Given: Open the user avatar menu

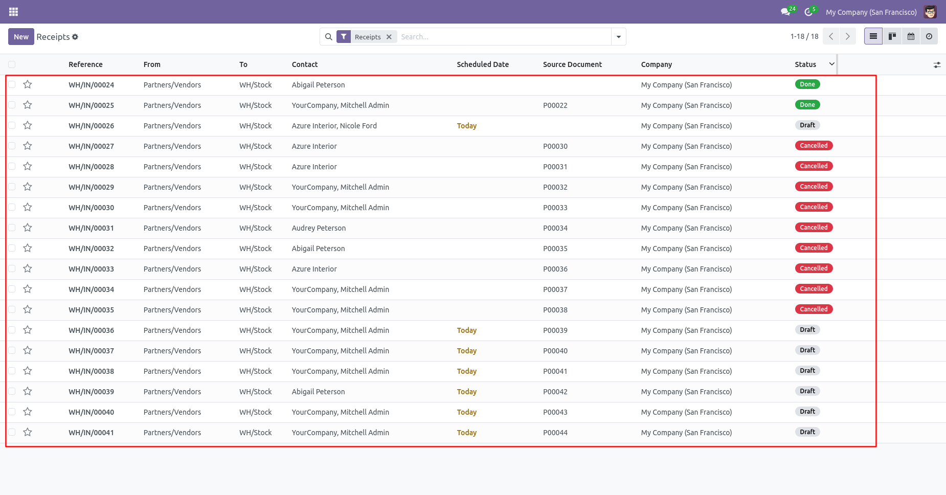Looking at the screenshot, I should [930, 12].
